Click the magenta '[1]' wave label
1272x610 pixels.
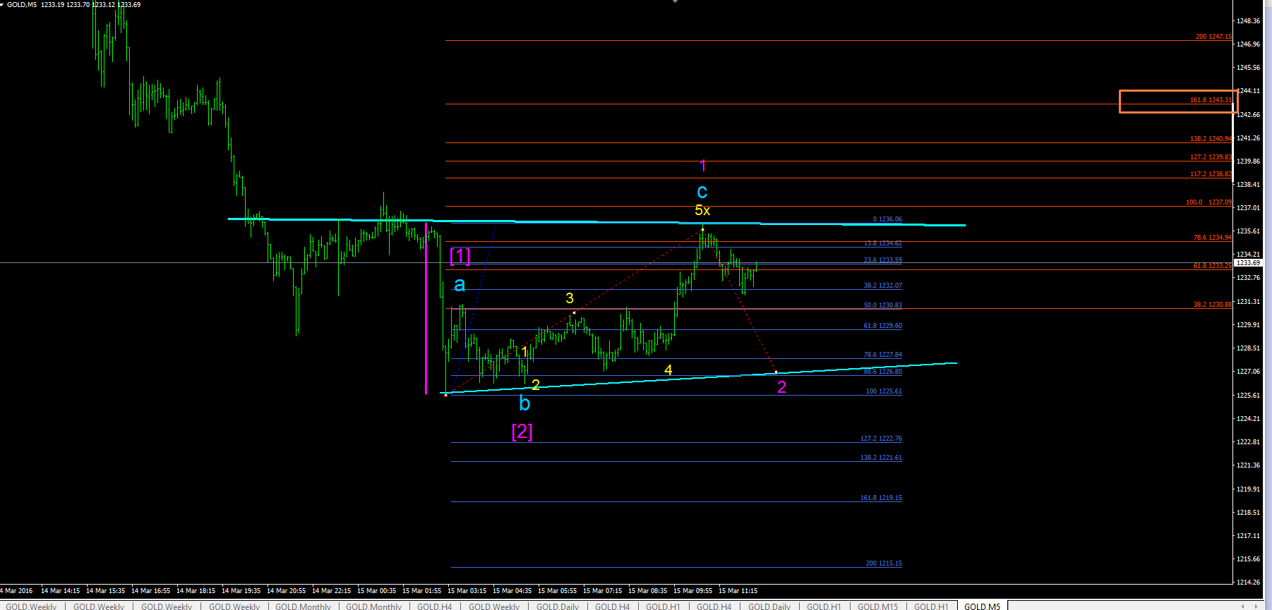point(460,255)
